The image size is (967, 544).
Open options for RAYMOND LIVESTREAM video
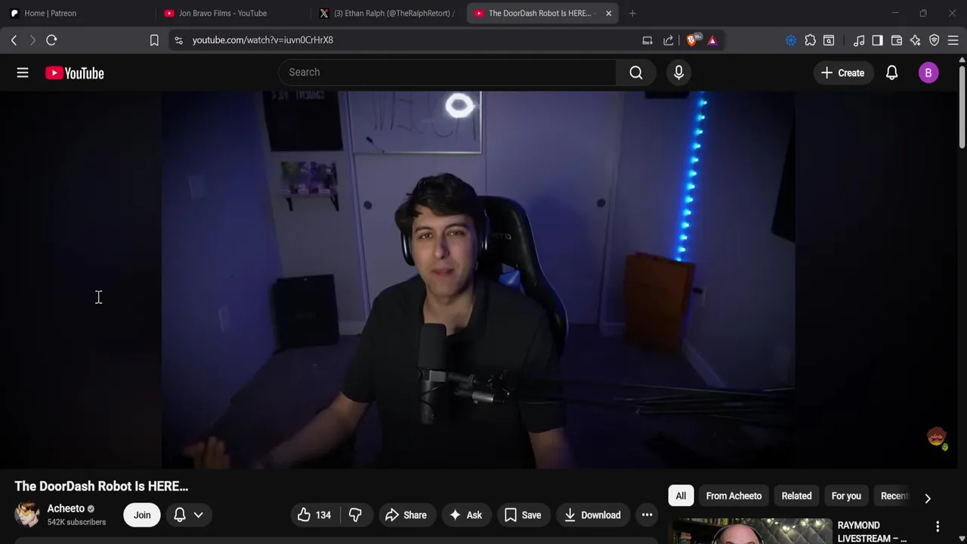pos(938,526)
